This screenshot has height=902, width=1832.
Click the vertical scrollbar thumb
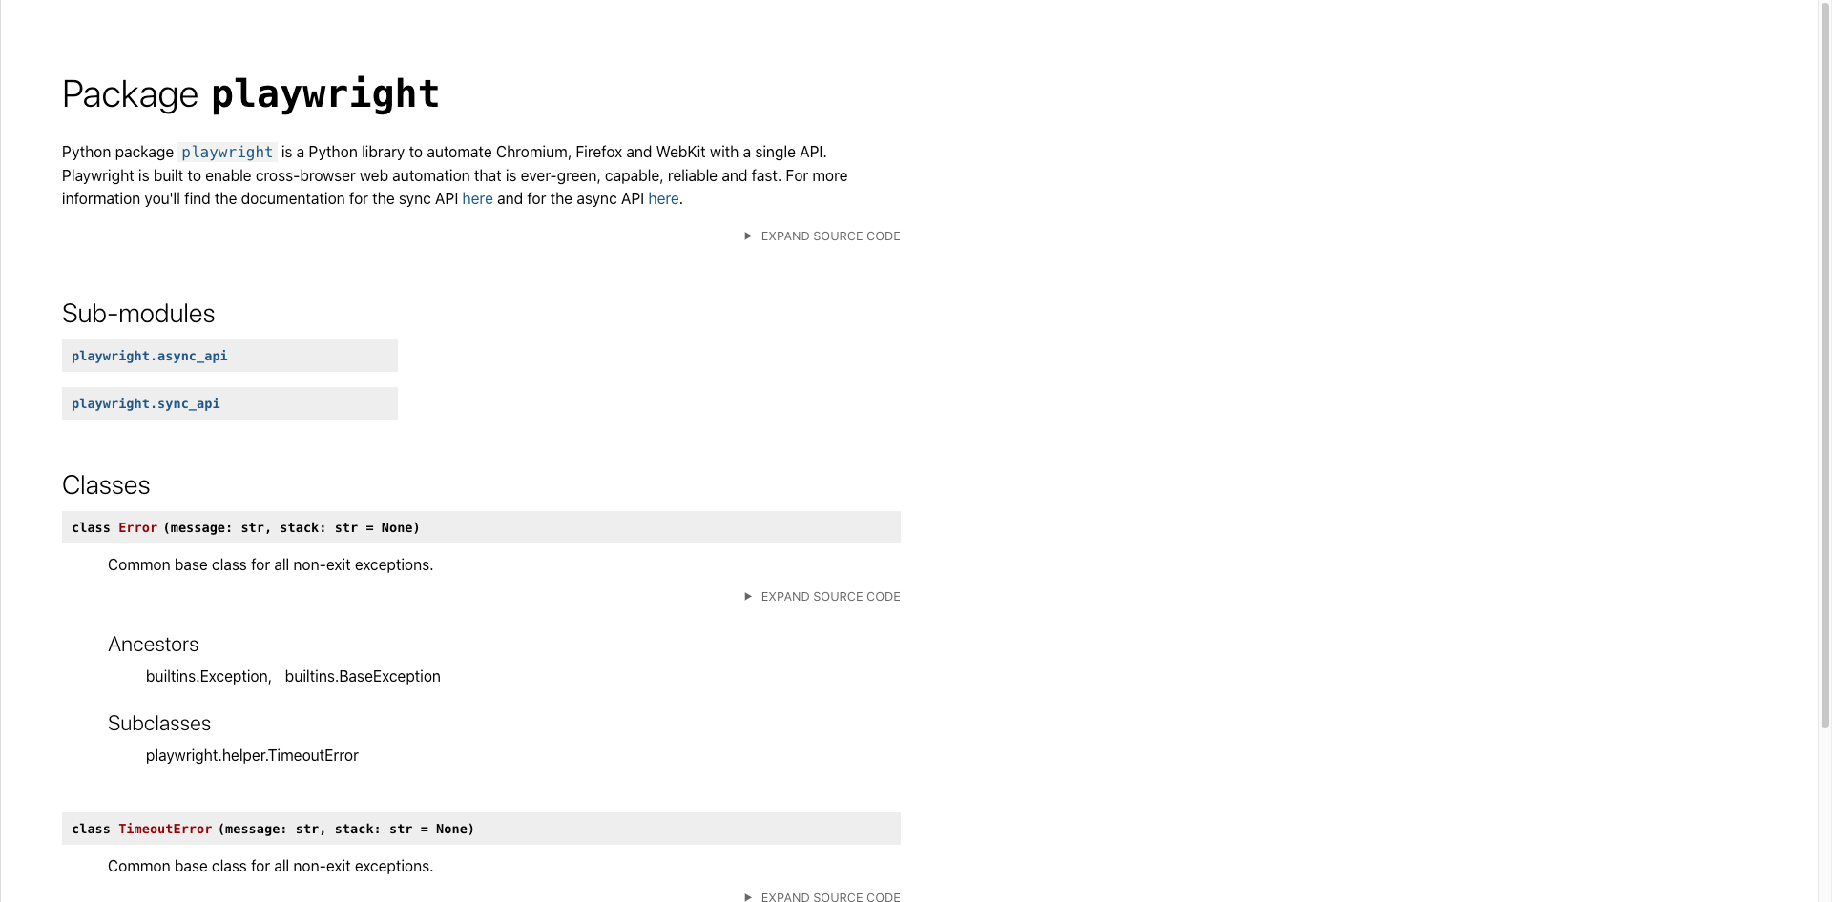click(1825, 364)
